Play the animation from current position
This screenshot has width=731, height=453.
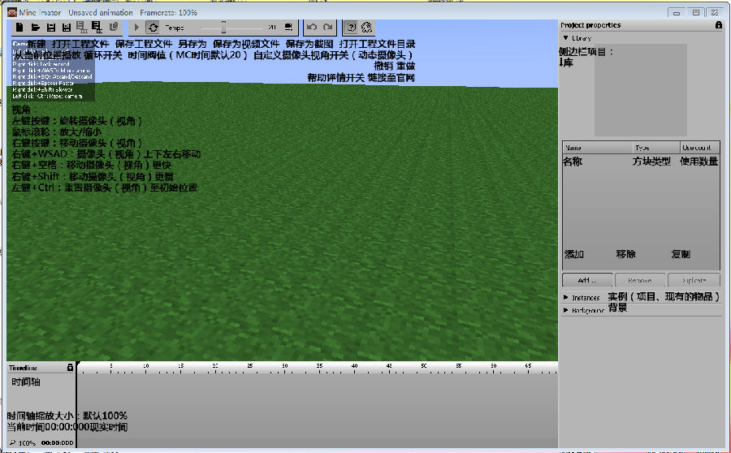136,28
